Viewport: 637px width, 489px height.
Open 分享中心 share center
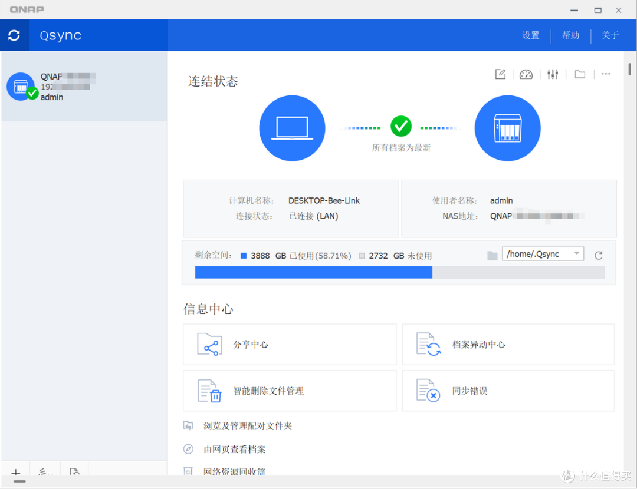(290, 345)
